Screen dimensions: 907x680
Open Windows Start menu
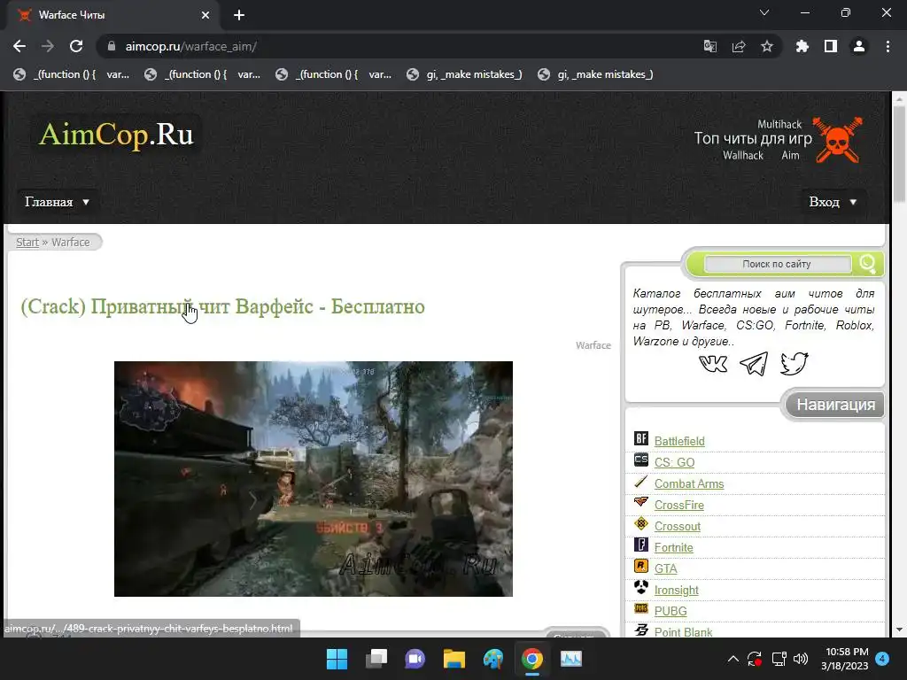[337, 659]
